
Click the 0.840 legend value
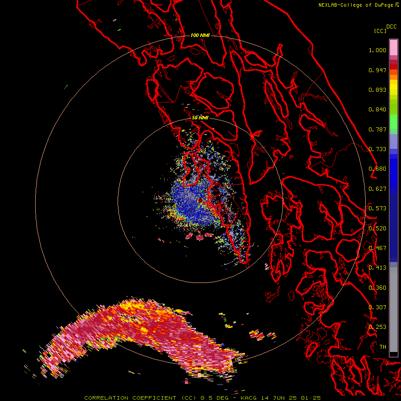point(377,110)
